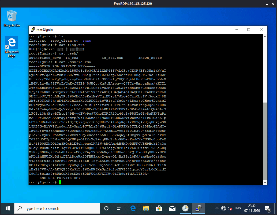The width and height of the screenshot is (277, 215).
Task: Select the active FreeRDP session in the taskbar
Action: pyautogui.click(x=198, y=208)
